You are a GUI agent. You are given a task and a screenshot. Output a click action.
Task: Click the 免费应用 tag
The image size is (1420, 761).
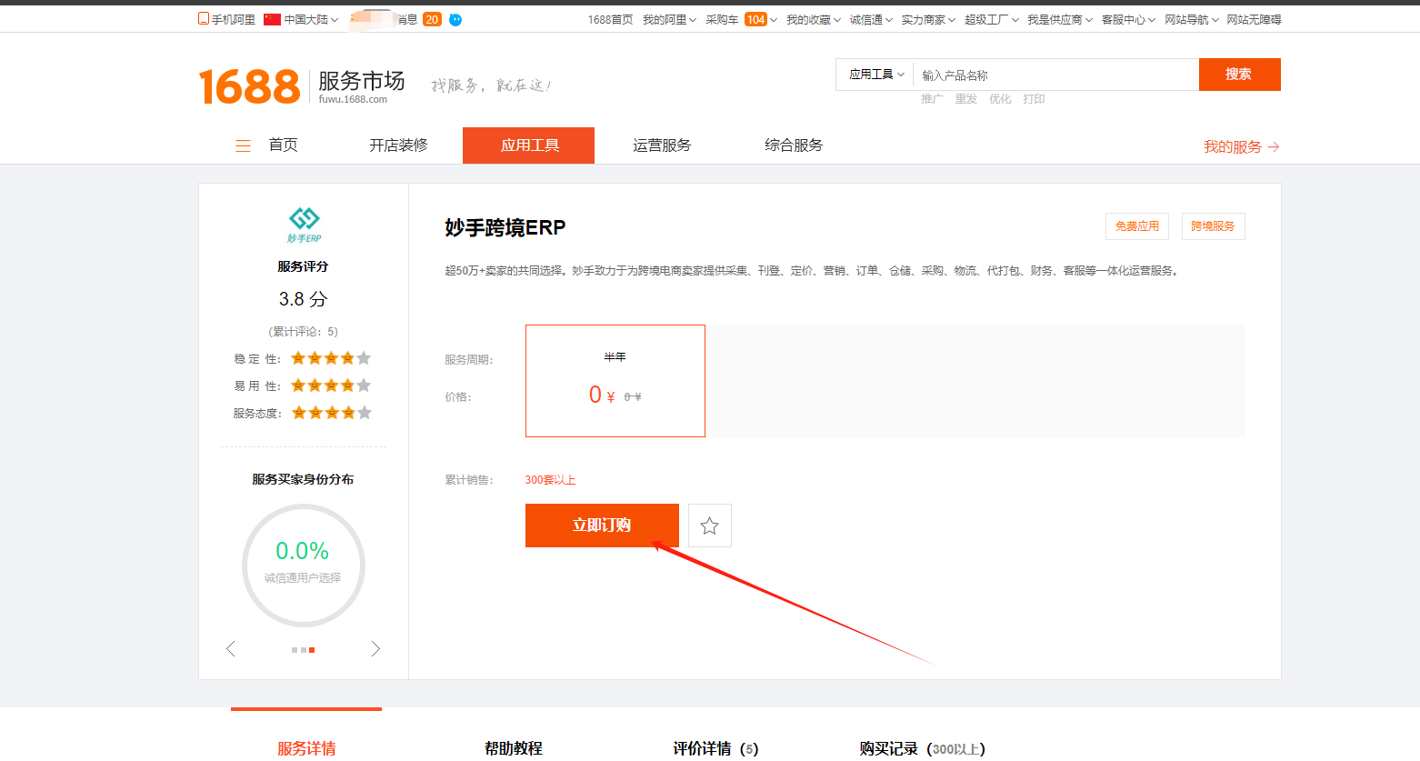(x=1137, y=226)
